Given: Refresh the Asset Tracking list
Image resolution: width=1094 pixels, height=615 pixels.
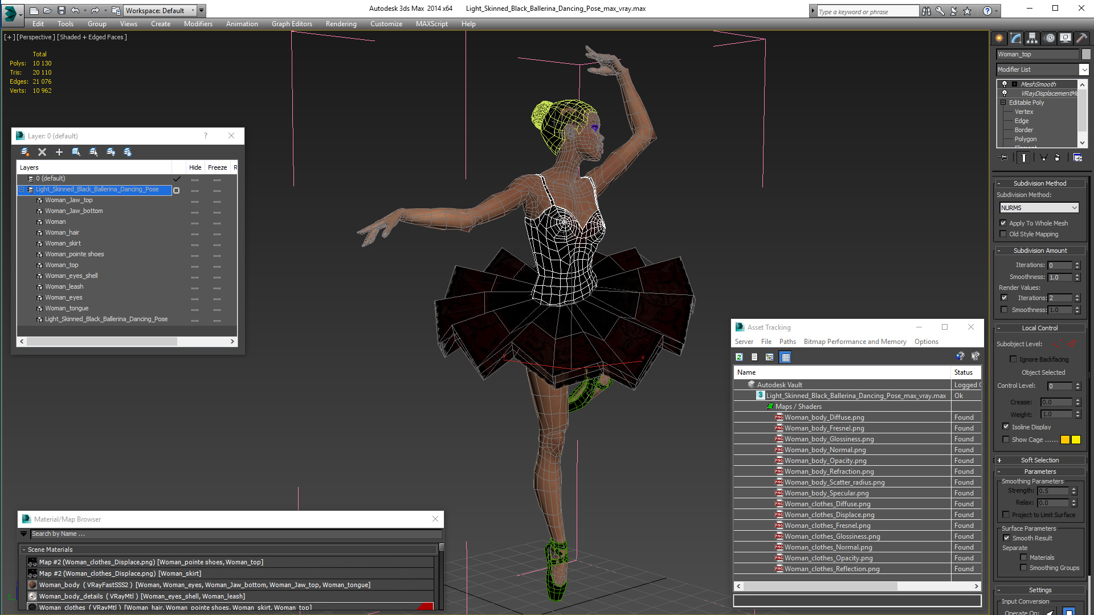Looking at the screenshot, I should [739, 357].
